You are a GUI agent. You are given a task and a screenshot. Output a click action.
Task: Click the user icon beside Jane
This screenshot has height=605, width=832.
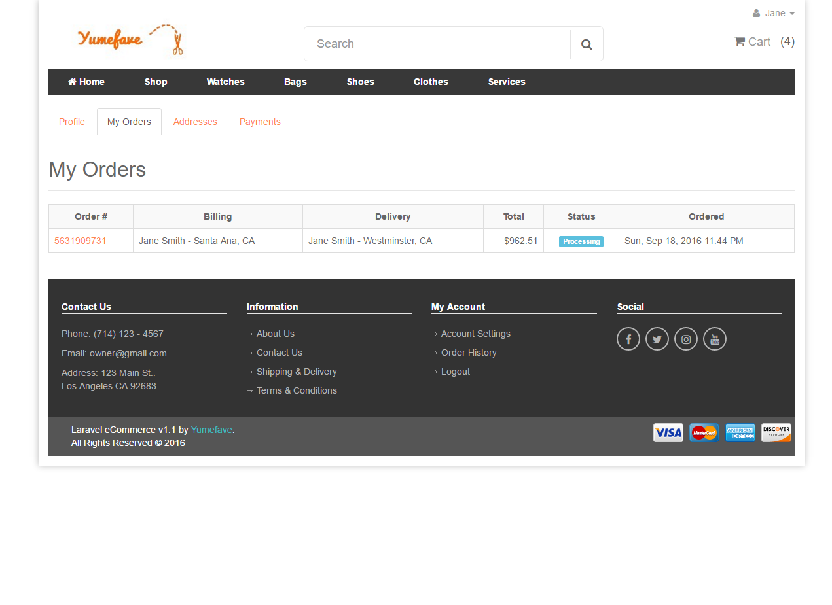[x=757, y=13]
